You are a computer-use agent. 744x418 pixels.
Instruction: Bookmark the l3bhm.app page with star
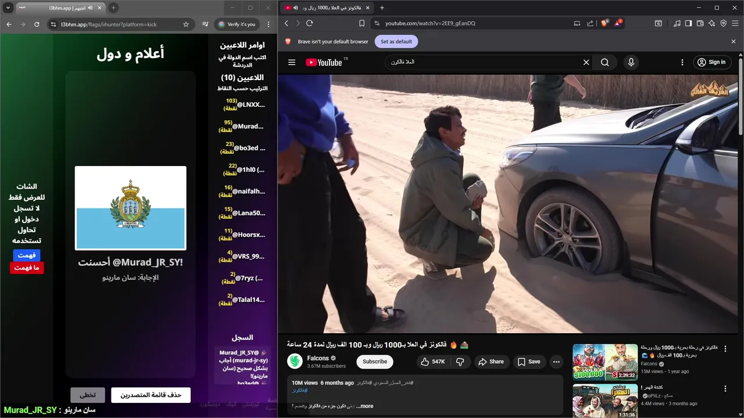[x=186, y=24]
